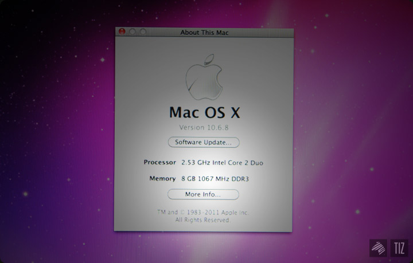Close the About This Mac window

(122, 32)
